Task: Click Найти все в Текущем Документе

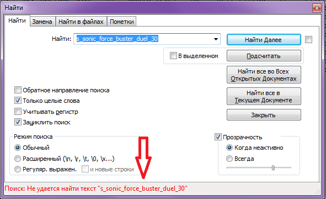Action: click(x=264, y=96)
